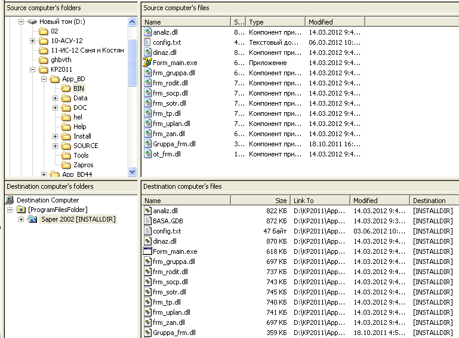Collapse the App_BD folder
459x338 pixels.
click(44, 79)
